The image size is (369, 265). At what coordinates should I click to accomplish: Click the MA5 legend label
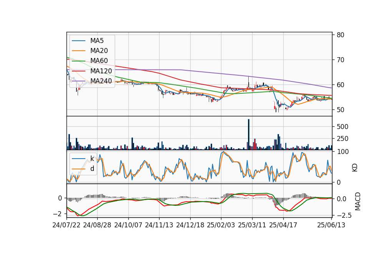click(97, 41)
